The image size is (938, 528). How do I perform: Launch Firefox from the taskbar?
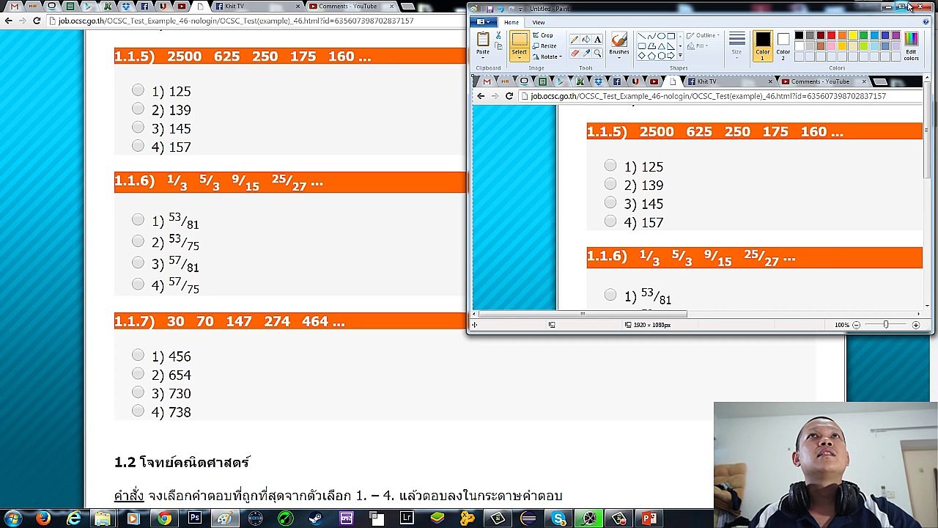[43, 518]
